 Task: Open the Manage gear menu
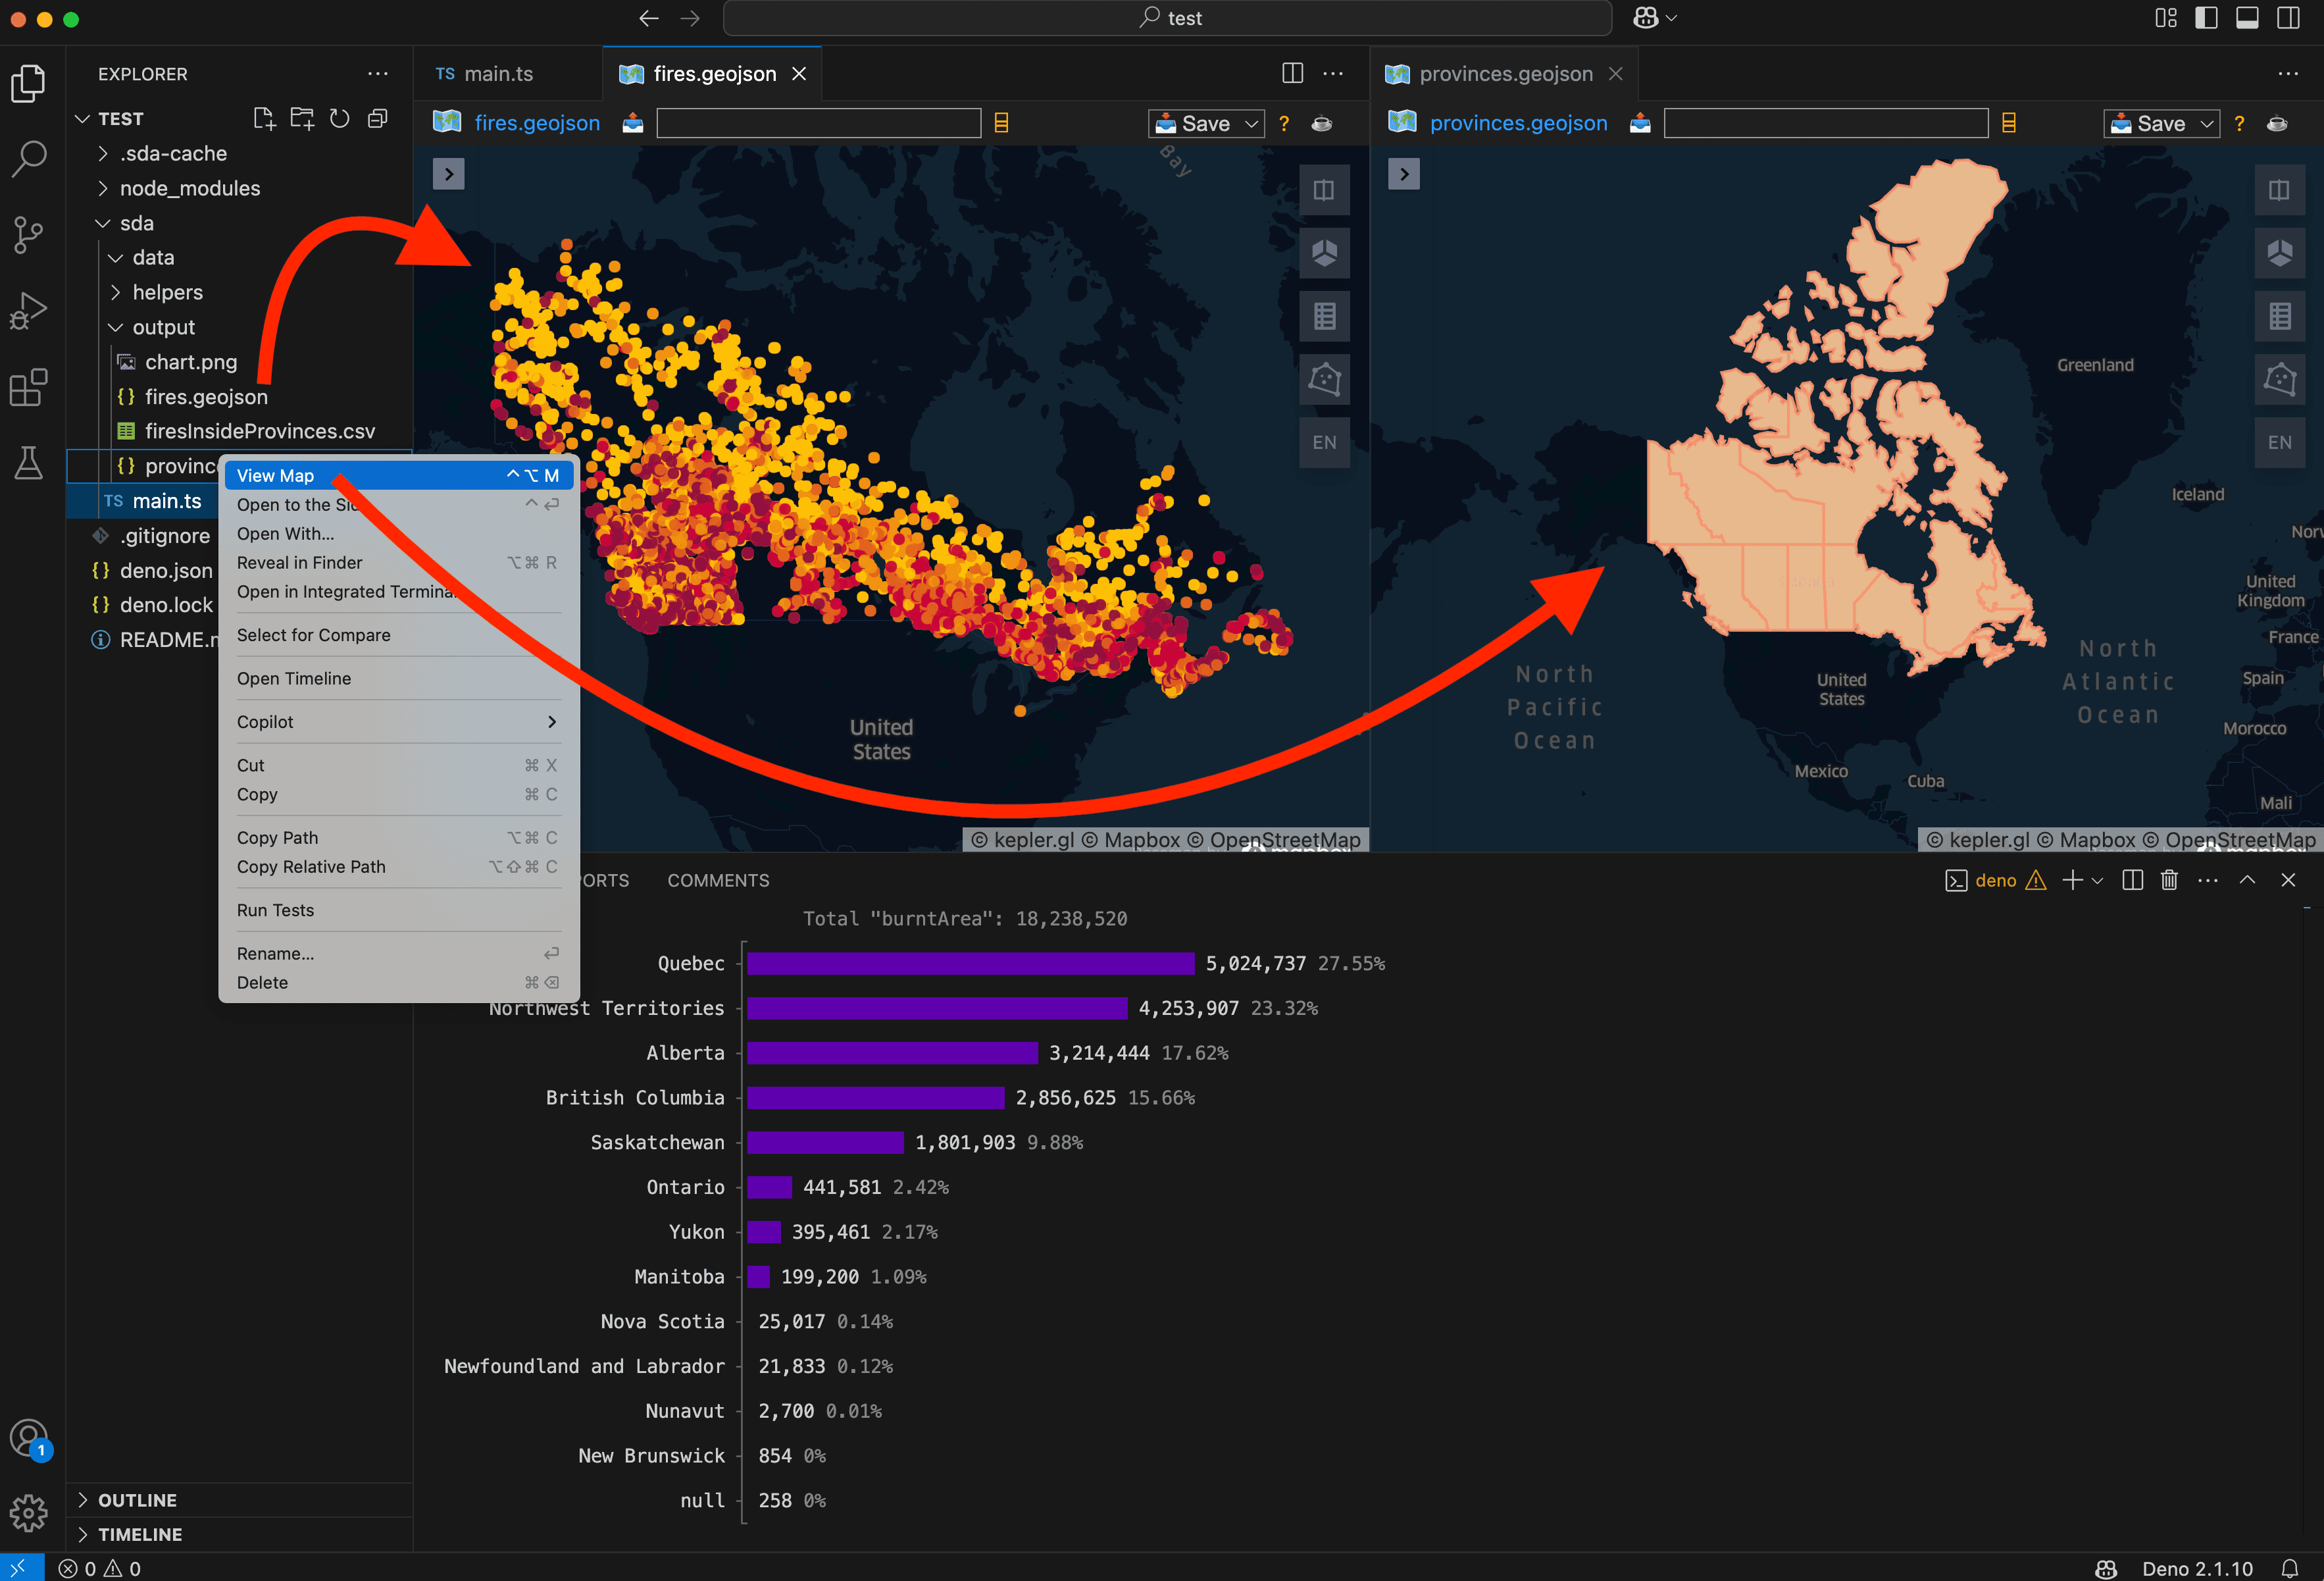[x=29, y=1513]
